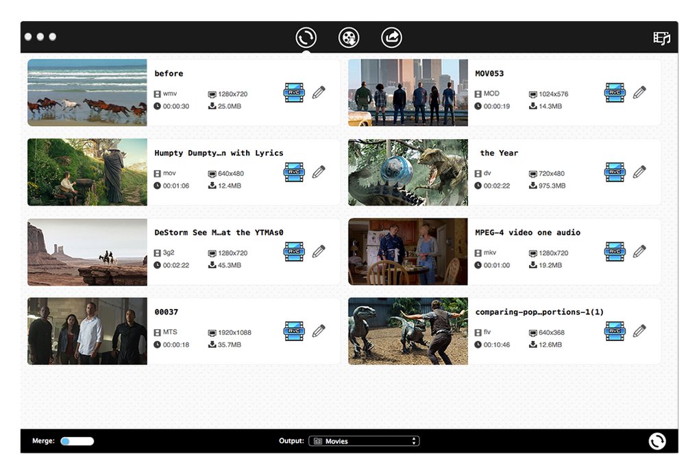Edit the Humpty Dumpty video with pencil

(319, 172)
